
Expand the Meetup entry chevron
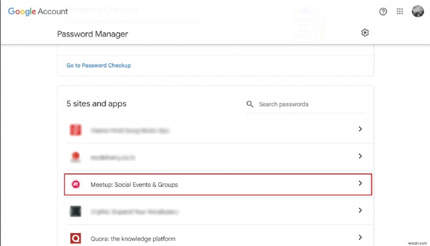click(x=360, y=183)
